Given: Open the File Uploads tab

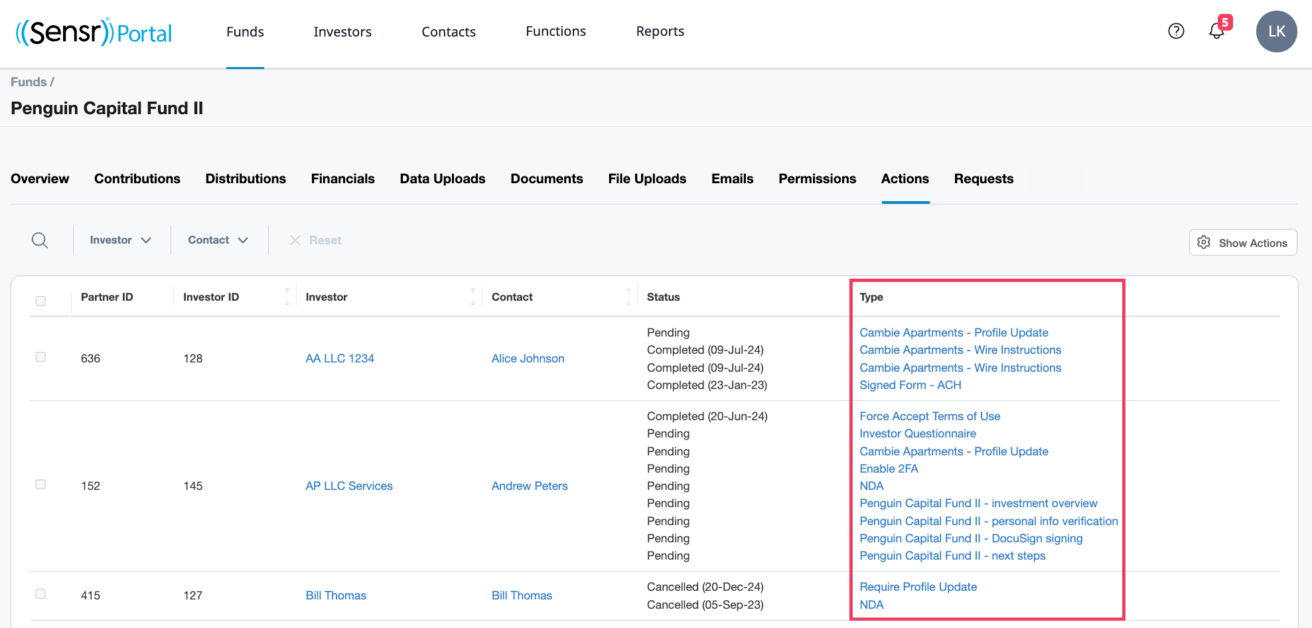Looking at the screenshot, I should tap(647, 179).
